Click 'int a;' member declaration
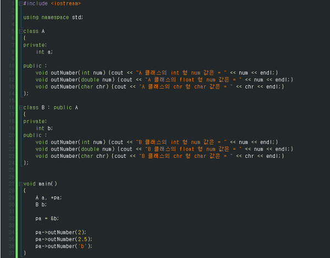 pos(44,52)
